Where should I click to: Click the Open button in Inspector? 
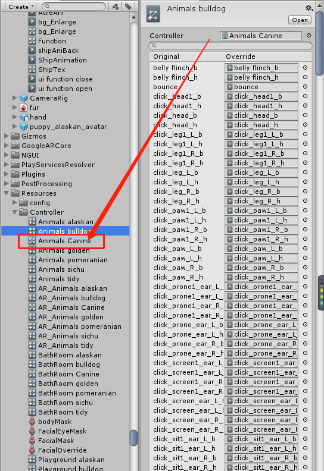(300, 20)
